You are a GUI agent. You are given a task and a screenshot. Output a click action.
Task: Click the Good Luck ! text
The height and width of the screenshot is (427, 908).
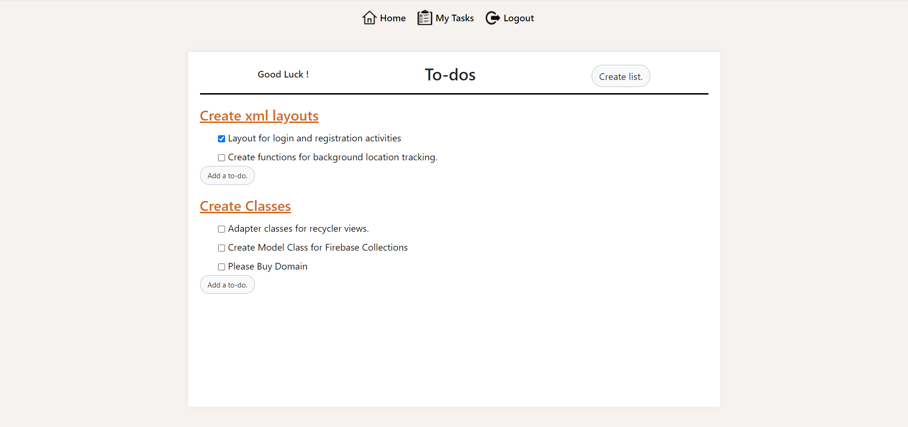(x=283, y=74)
